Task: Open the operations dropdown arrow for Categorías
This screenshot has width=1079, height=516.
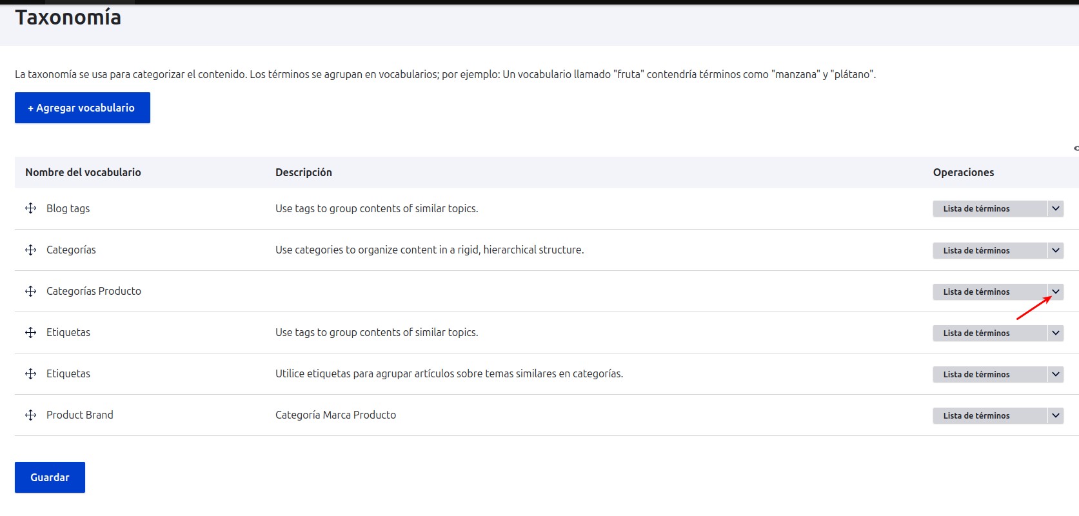Action: [1055, 250]
